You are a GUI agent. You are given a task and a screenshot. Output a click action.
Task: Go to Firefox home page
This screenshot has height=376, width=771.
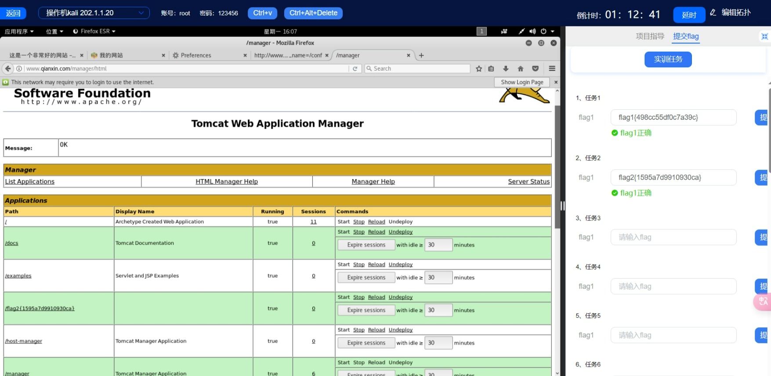(x=521, y=68)
